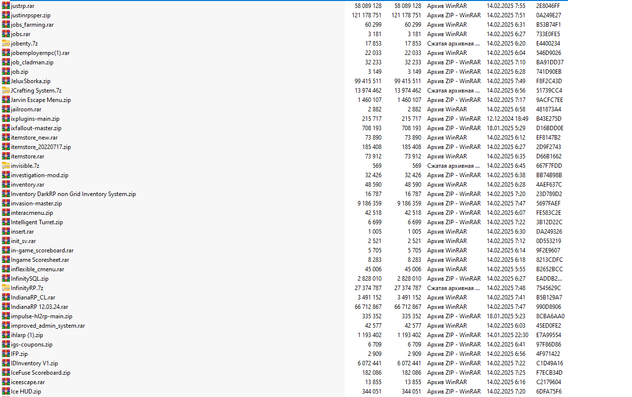Select file init_sv.rar
Viewport: 632px width, 397px height.
(23, 241)
